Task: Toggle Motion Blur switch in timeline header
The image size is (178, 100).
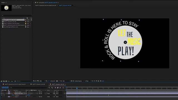Action: (60, 88)
